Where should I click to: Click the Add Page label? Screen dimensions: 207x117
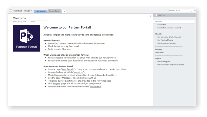click(162, 15)
